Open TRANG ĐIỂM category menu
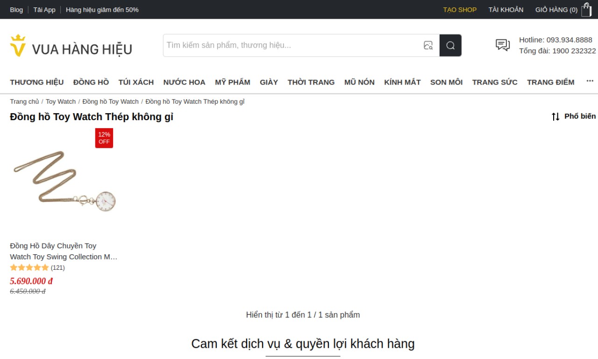The image size is (598, 359). tap(551, 82)
